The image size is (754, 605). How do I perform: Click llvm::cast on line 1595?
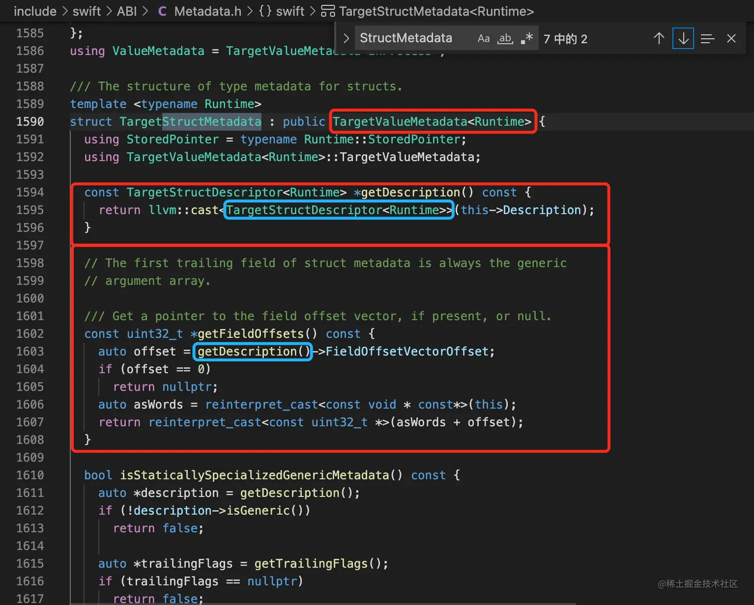[184, 210]
